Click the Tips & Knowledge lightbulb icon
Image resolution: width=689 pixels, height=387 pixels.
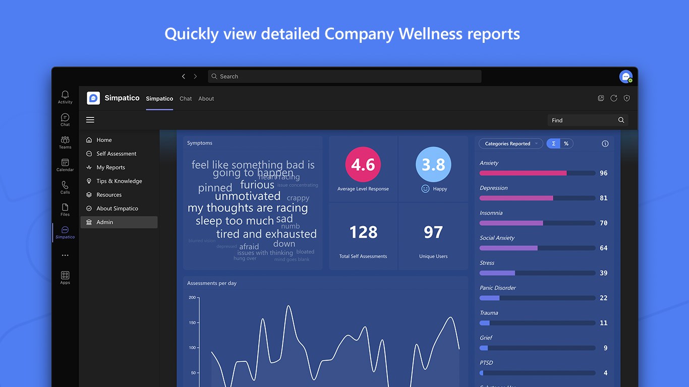click(x=89, y=181)
